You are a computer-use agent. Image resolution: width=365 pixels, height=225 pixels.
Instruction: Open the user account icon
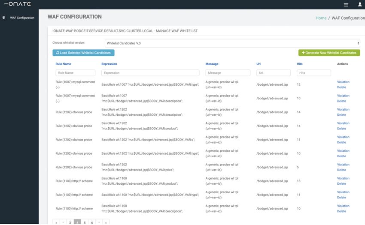pos(360,4)
